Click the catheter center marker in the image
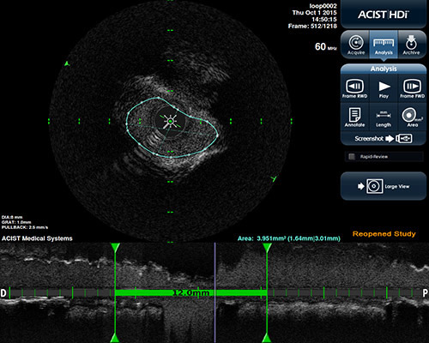 pos(170,121)
